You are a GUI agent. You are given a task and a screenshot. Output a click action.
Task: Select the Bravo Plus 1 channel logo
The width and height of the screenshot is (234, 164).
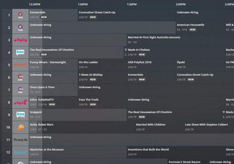[x=20, y=115]
